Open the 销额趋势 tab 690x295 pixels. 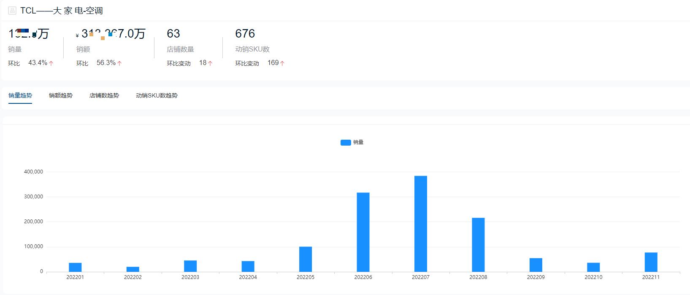pyautogui.click(x=61, y=96)
